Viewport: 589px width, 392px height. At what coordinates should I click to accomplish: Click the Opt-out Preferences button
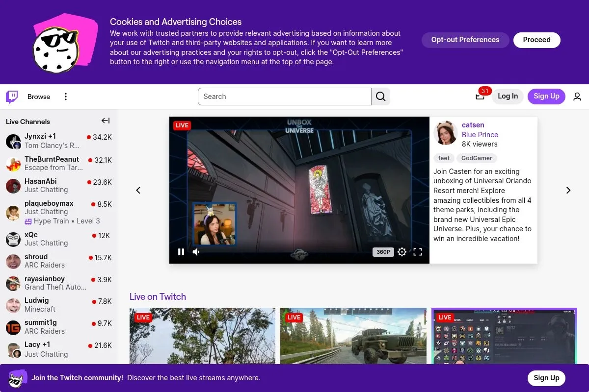tap(465, 40)
